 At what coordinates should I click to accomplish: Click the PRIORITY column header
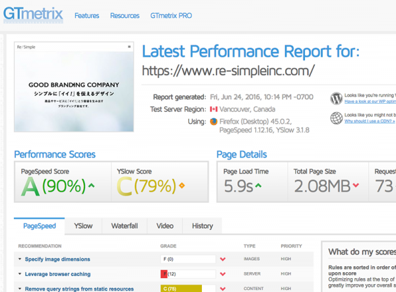click(291, 246)
